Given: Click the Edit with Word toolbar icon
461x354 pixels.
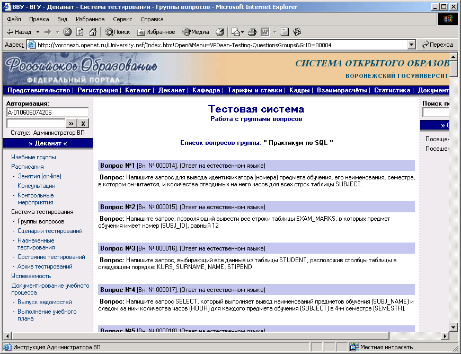Looking at the screenshot, I should click(x=265, y=32).
